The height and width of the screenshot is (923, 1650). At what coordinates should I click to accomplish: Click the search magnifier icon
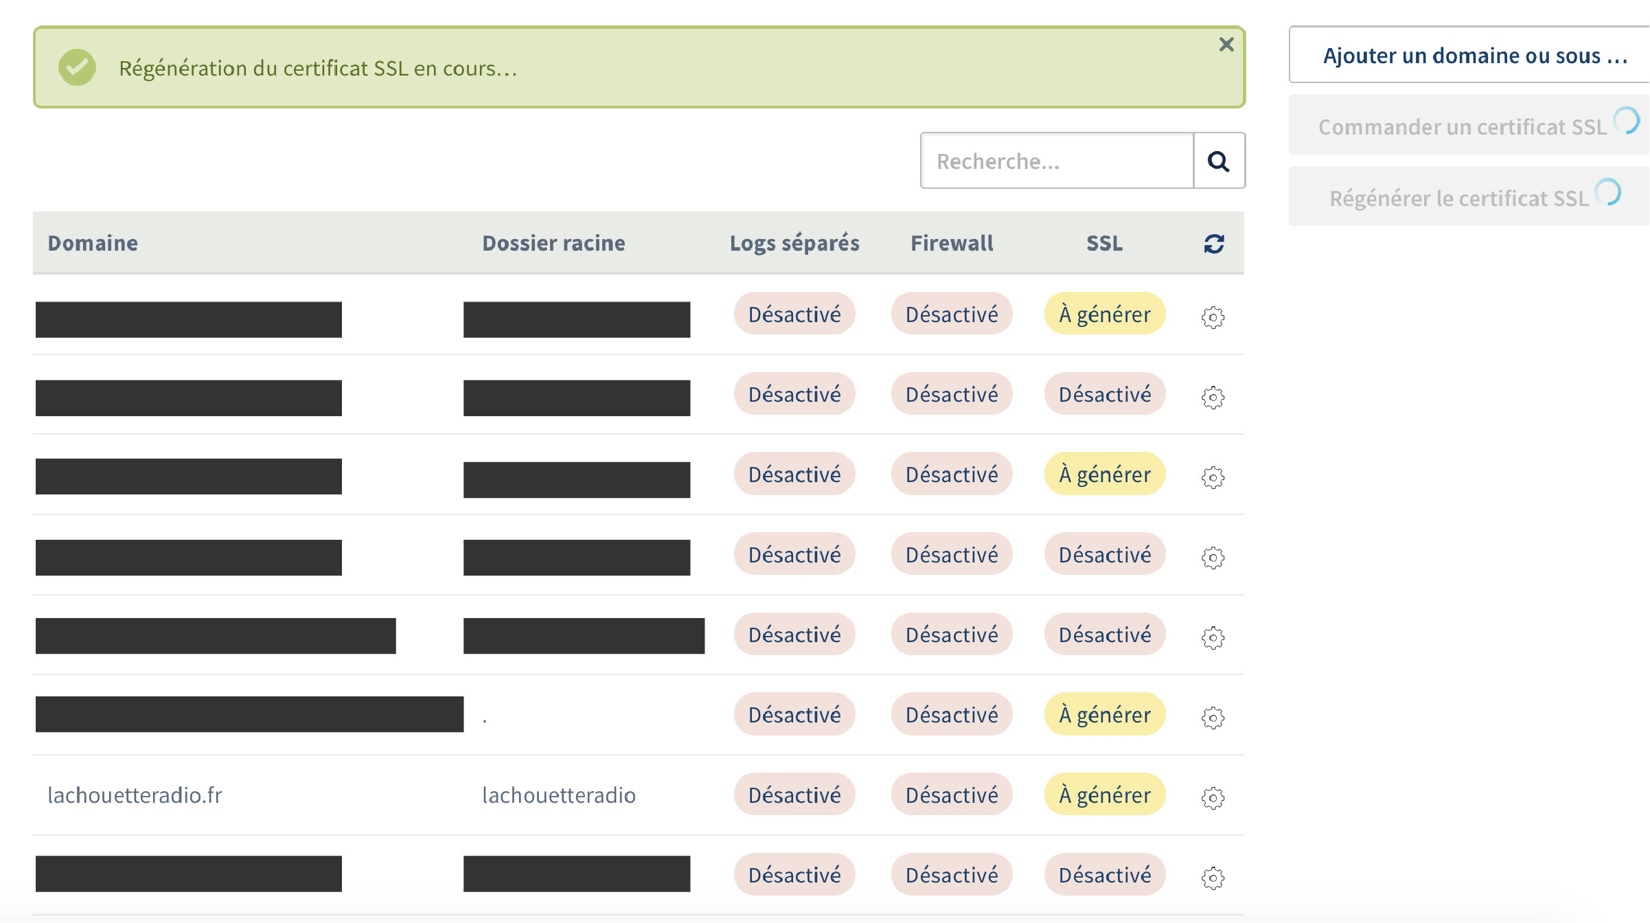pos(1218,161)
